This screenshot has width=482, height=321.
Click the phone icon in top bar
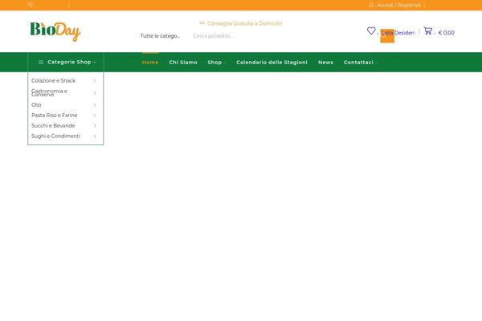(31, 5)
